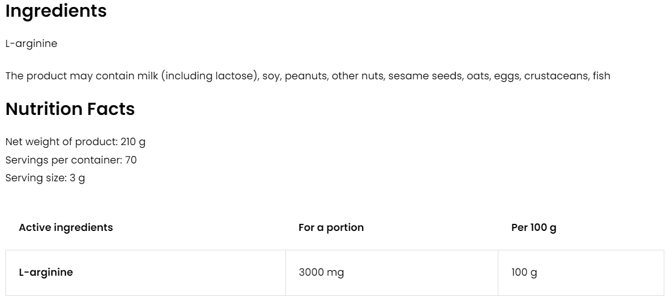The height and width of the screenshot is (300, 667).
Task: Click the bold L-arginine table row label
Action: coord(45,272)
